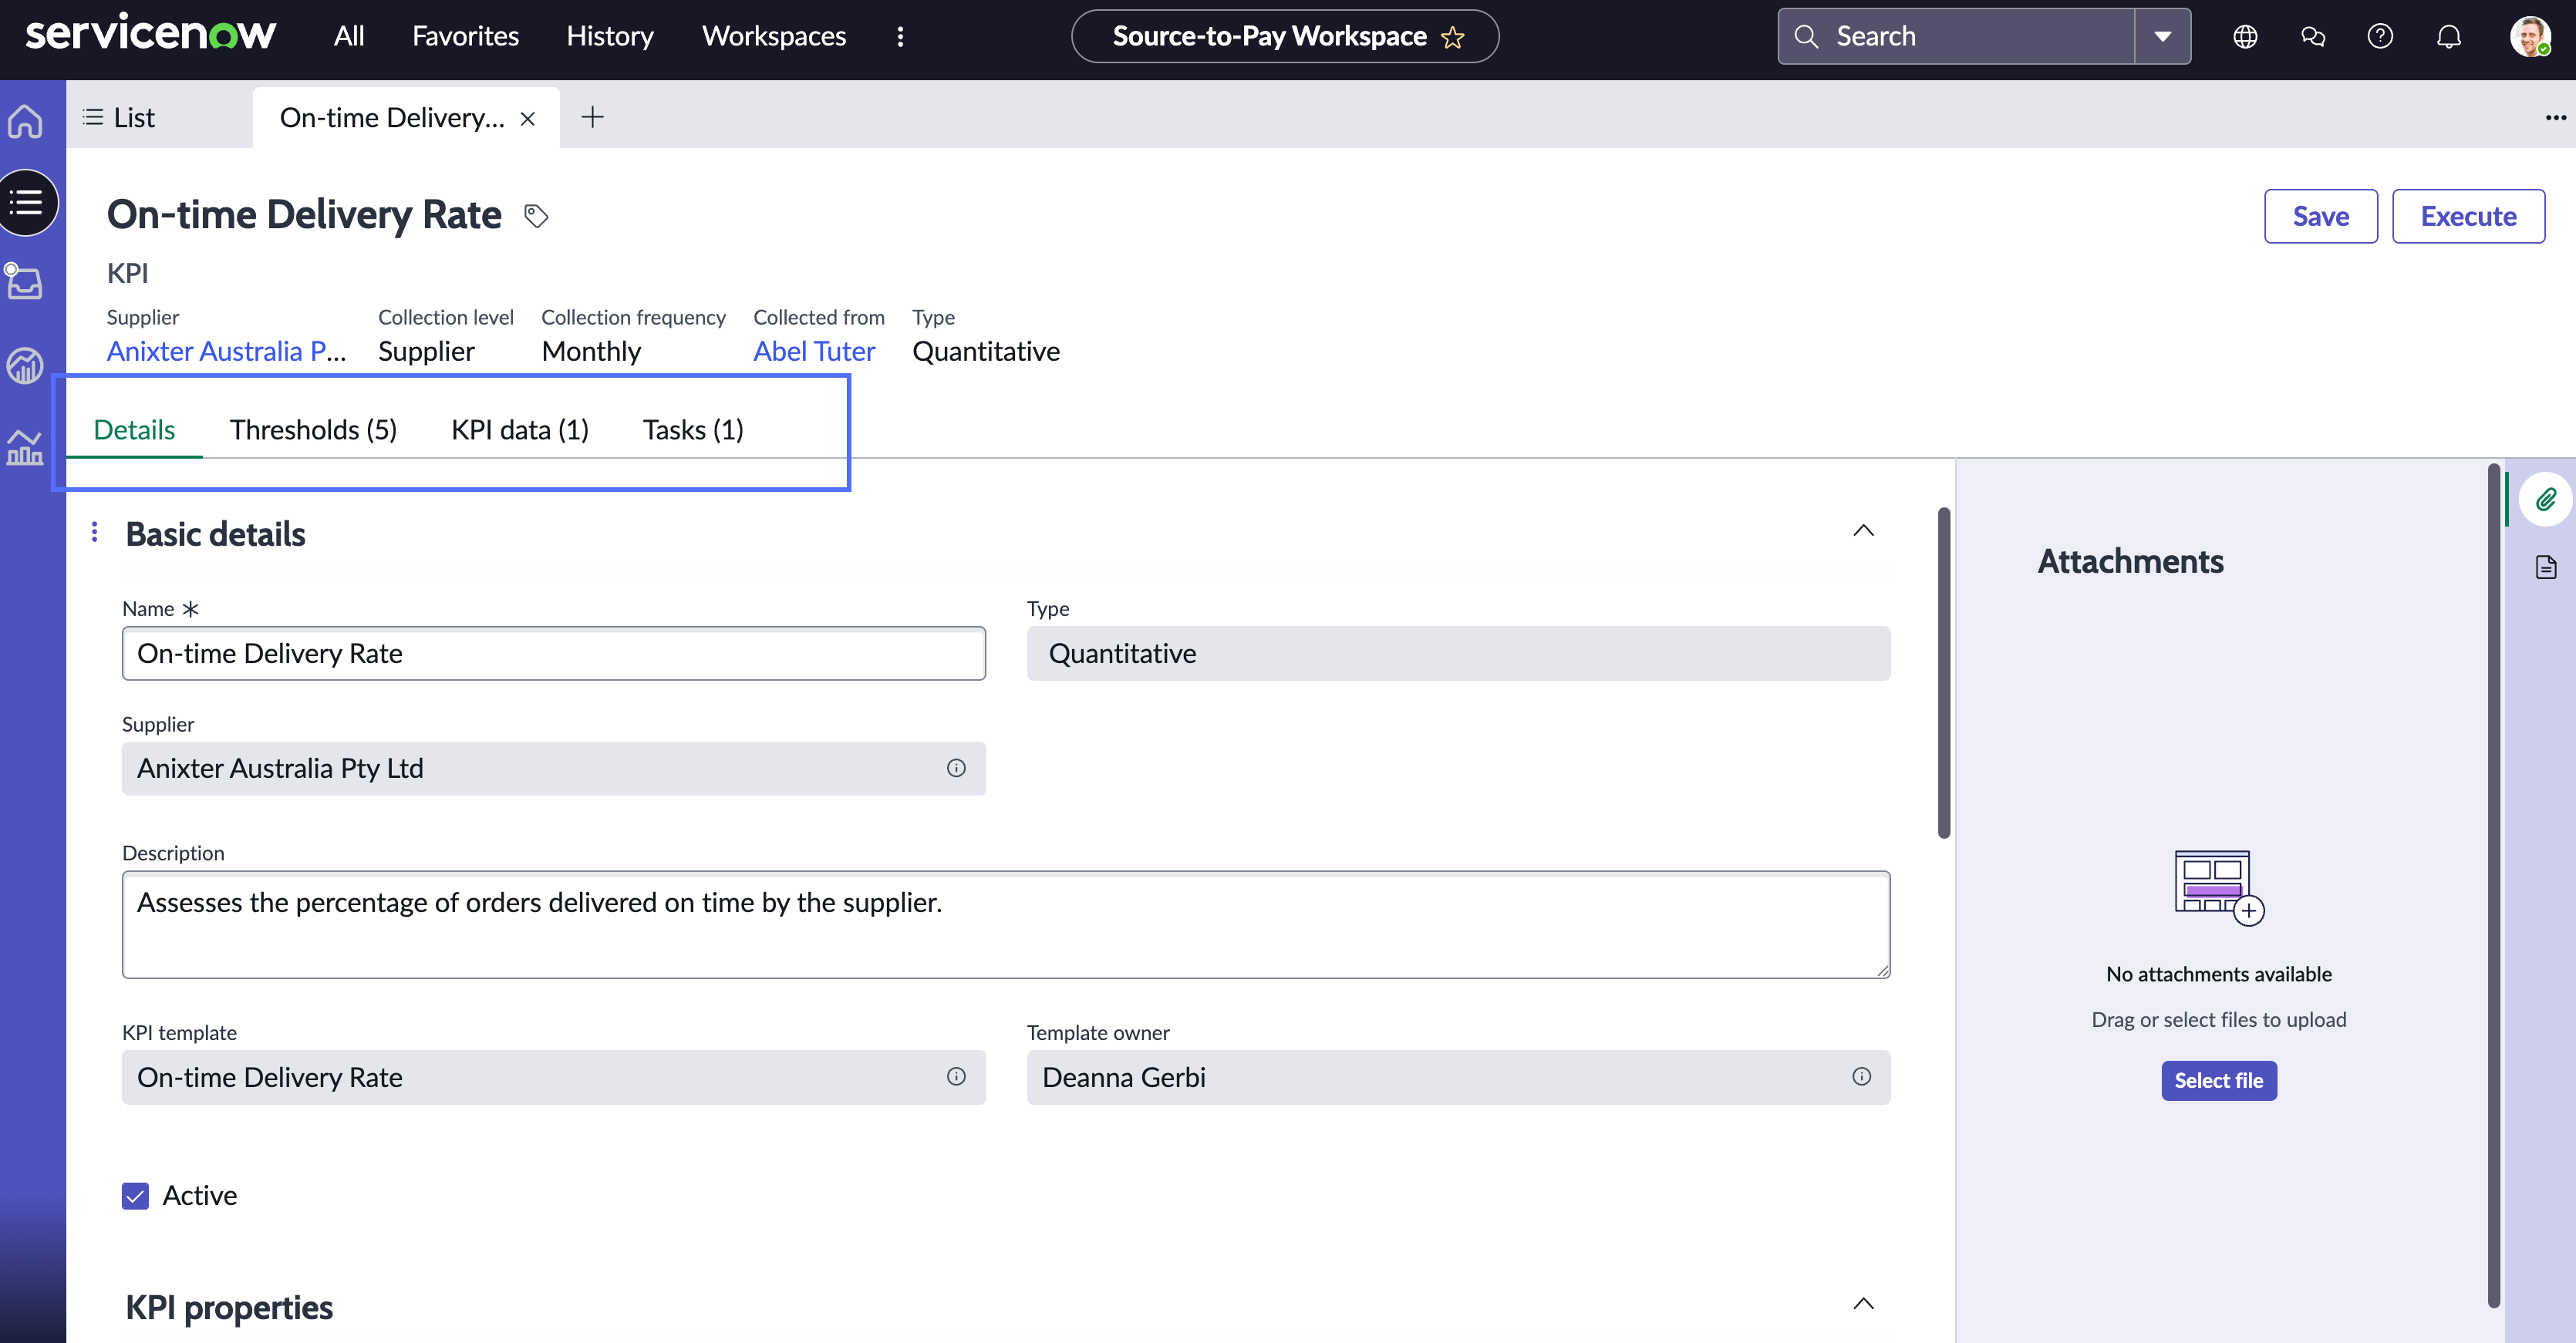Show Supplier record info icon
The width and height of the screenshot is (2576, 1343).
pos(956,767)
